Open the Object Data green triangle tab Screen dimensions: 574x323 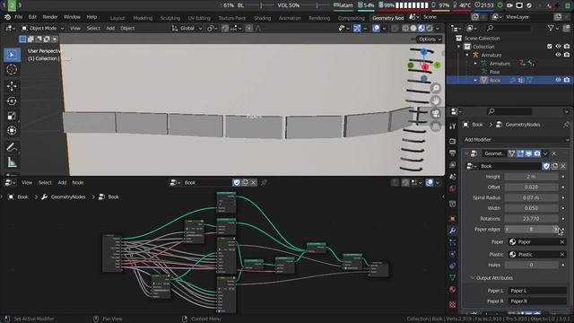click(x=452, y=277)
